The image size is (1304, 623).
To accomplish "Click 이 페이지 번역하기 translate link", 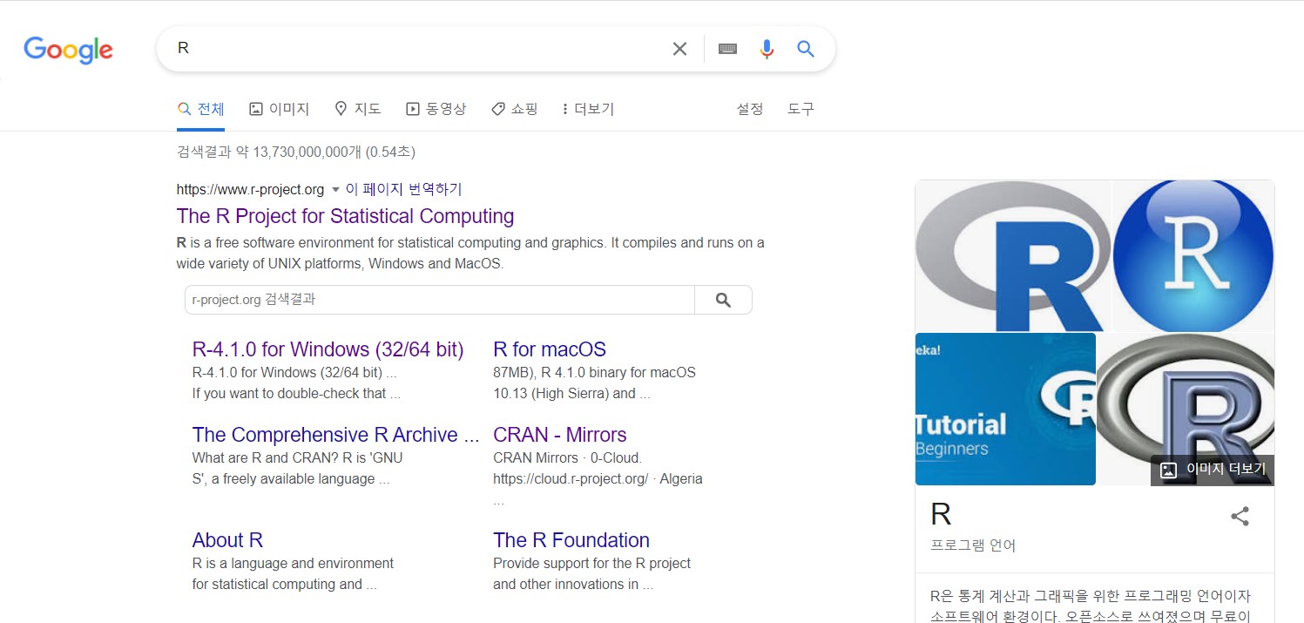I will [x=403, y=189].
